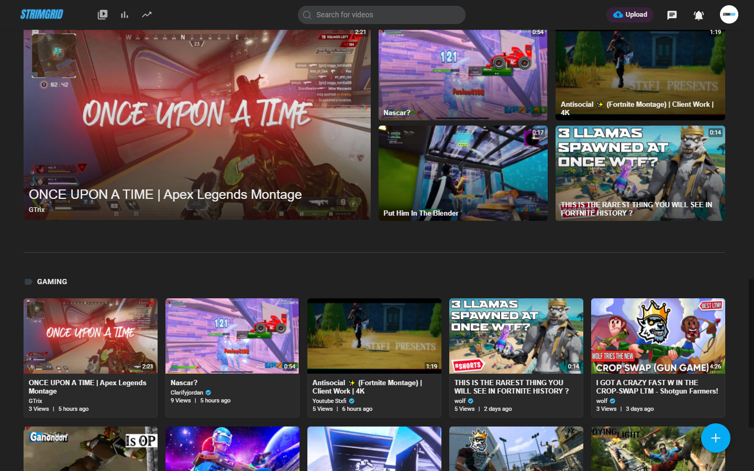Visit Youtube Stxfi channel
Image resolution: width=754 pixels, height=471 pixels.
click(329, 401)
